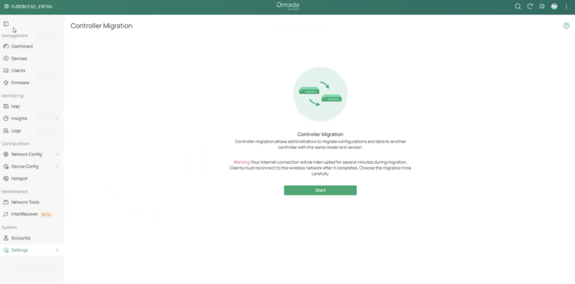Click the refresh icon in header
The height and width of the screenshot is (284, 575).
point(530,6)
